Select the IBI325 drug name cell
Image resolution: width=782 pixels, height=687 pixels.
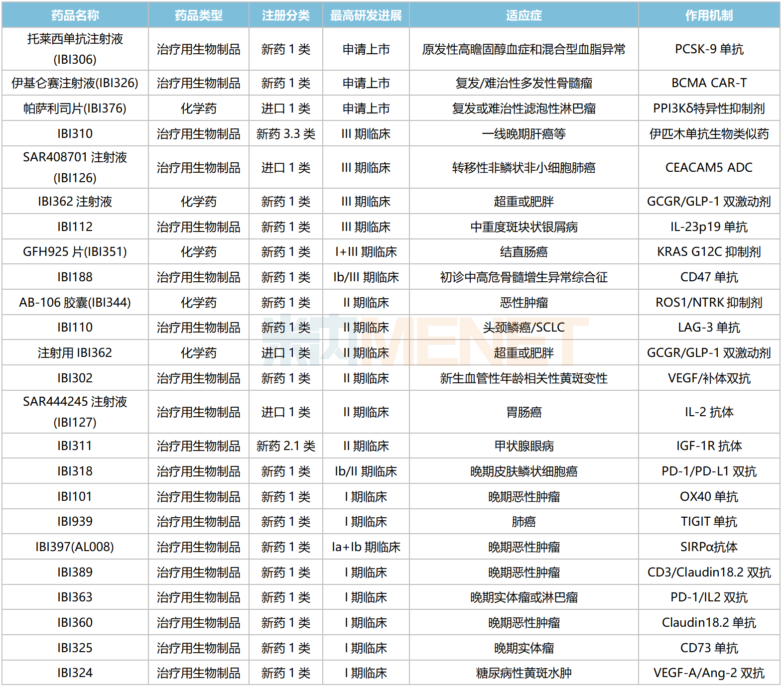click(x=75, y=648)
